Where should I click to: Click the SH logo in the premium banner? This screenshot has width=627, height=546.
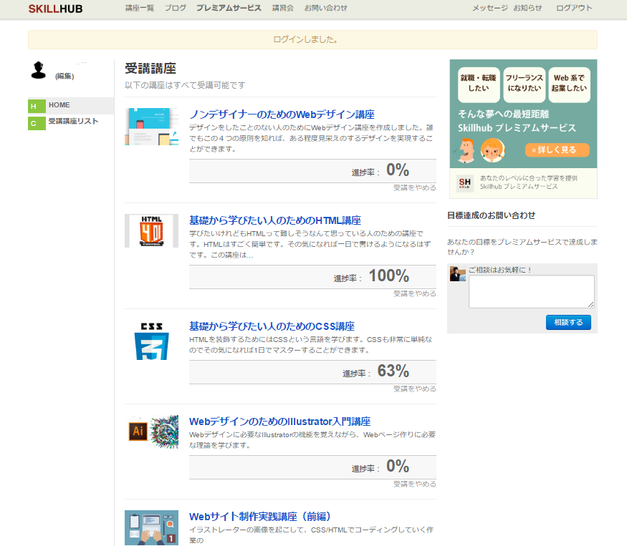pos(464,183)
